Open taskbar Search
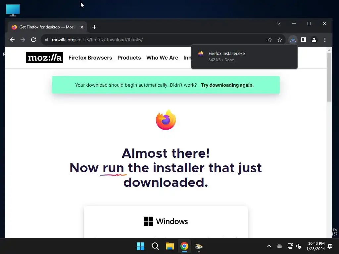 [155, 246]
